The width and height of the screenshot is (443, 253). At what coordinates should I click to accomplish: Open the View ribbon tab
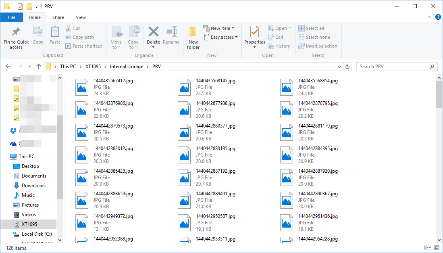pyautogui.click(x=81, y=17)
